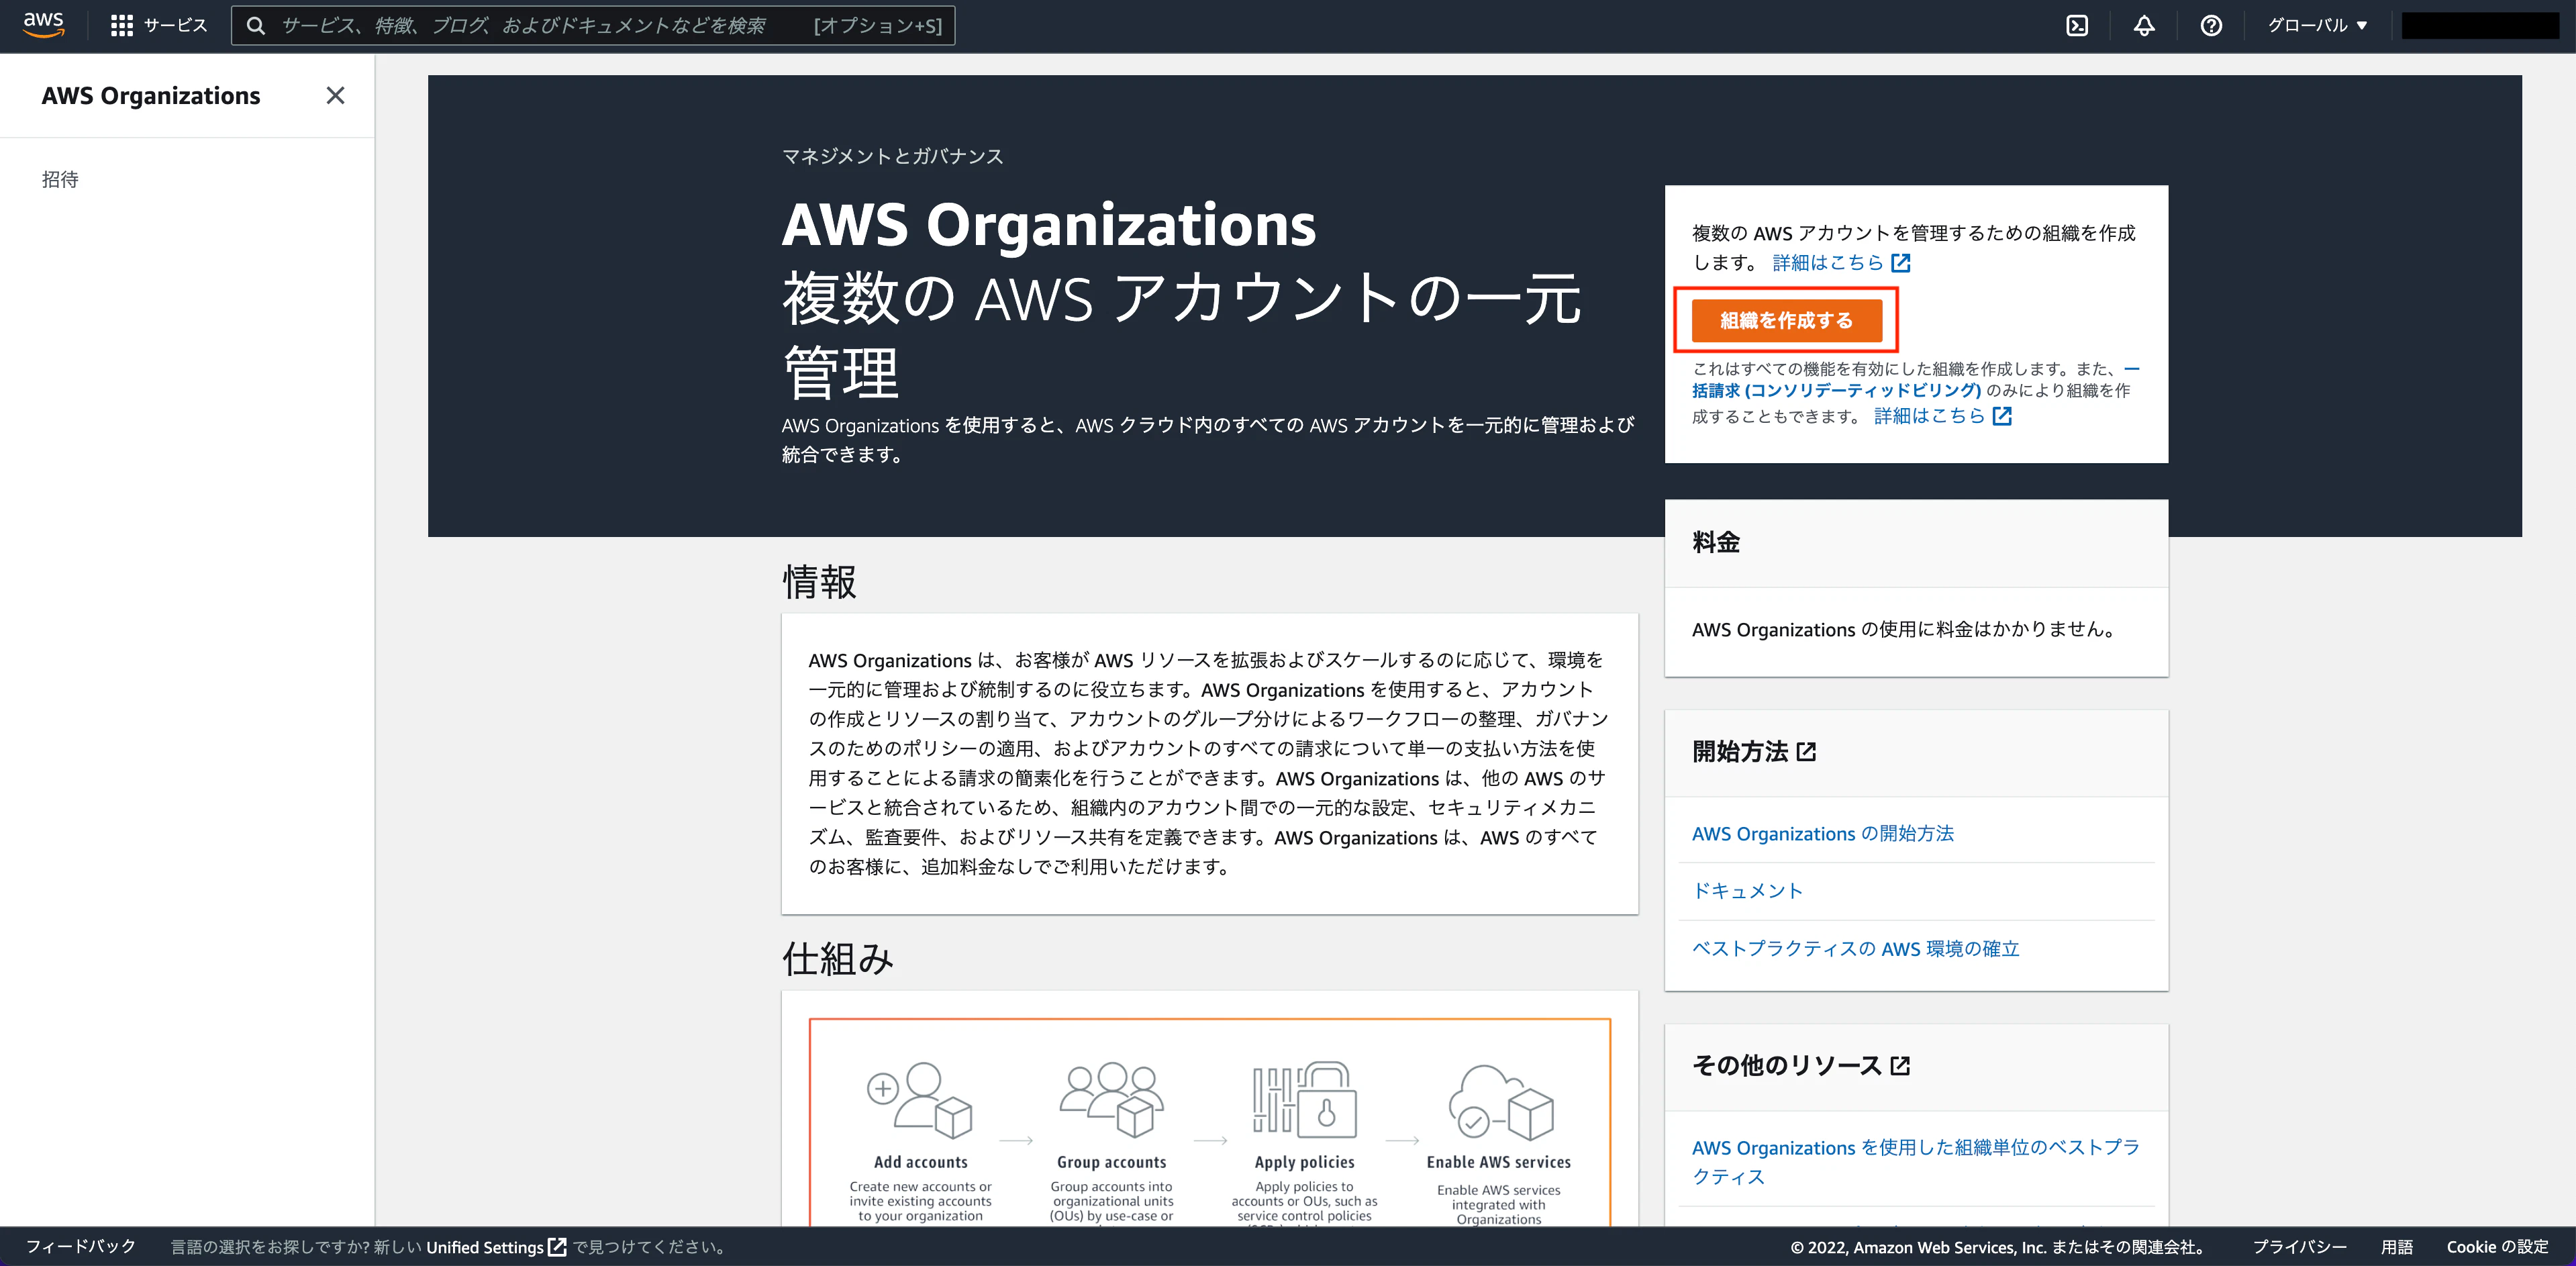This screenshot has width=2576, height=1266.
Task: Click the AWS Organizations sidebar title
Action: pos(151,96)
